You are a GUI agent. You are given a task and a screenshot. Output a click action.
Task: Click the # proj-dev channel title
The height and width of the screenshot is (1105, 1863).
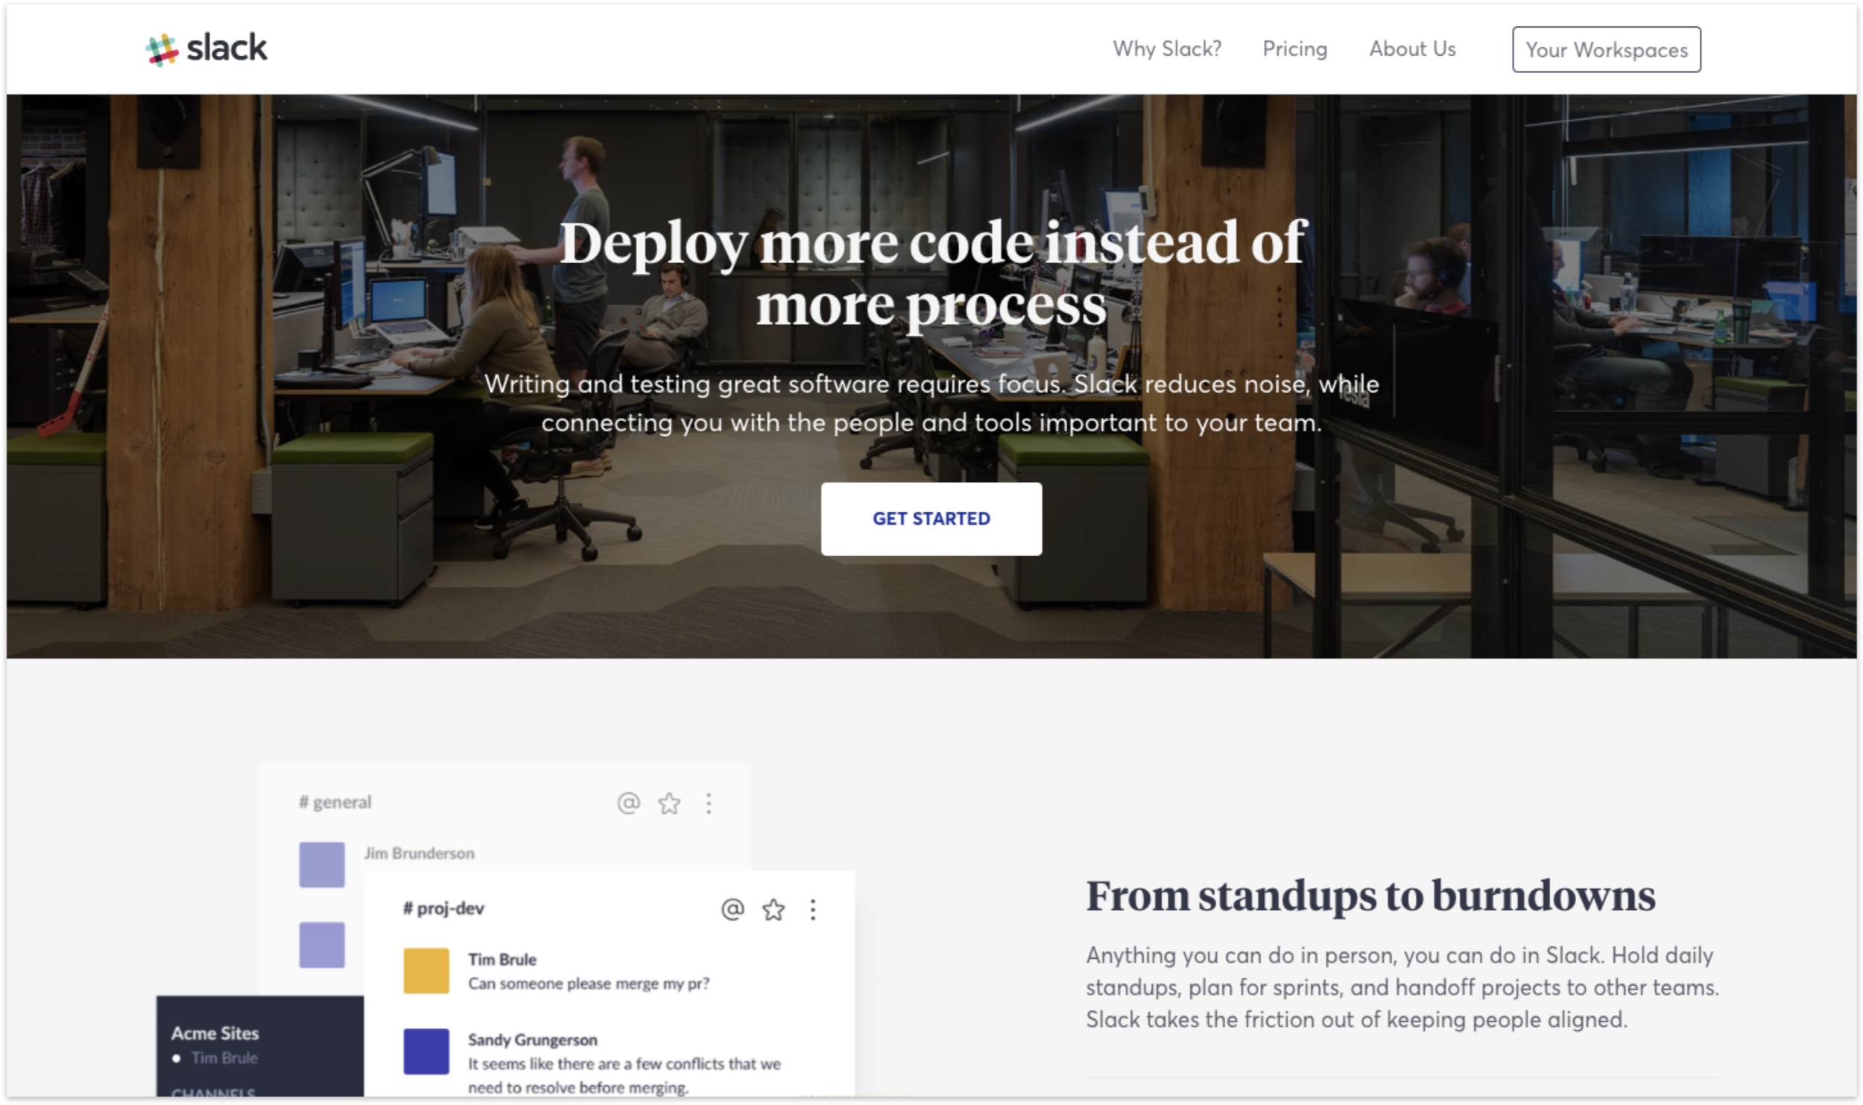pyautogui.click(x=443, y=908)
